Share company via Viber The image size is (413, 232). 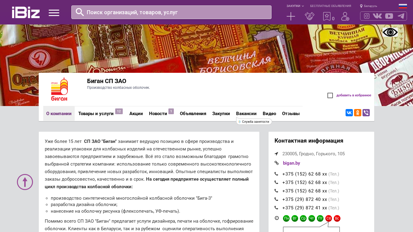click(366, 113)
